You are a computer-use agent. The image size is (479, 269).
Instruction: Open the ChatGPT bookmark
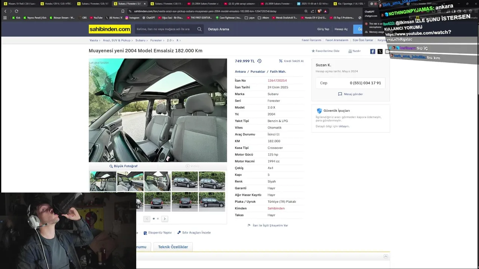(x=149, y=18)
